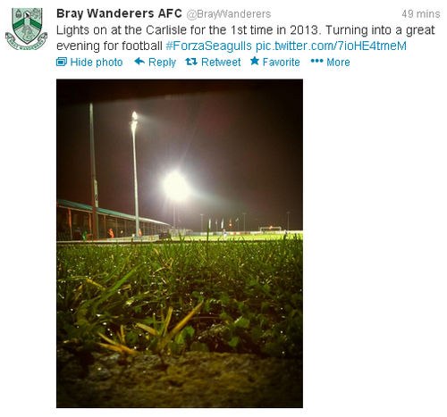447x417 pixels.
Task: Open the pic.twitter.com/7ioHE4tmeM link
Action: (x=331, y=46)
